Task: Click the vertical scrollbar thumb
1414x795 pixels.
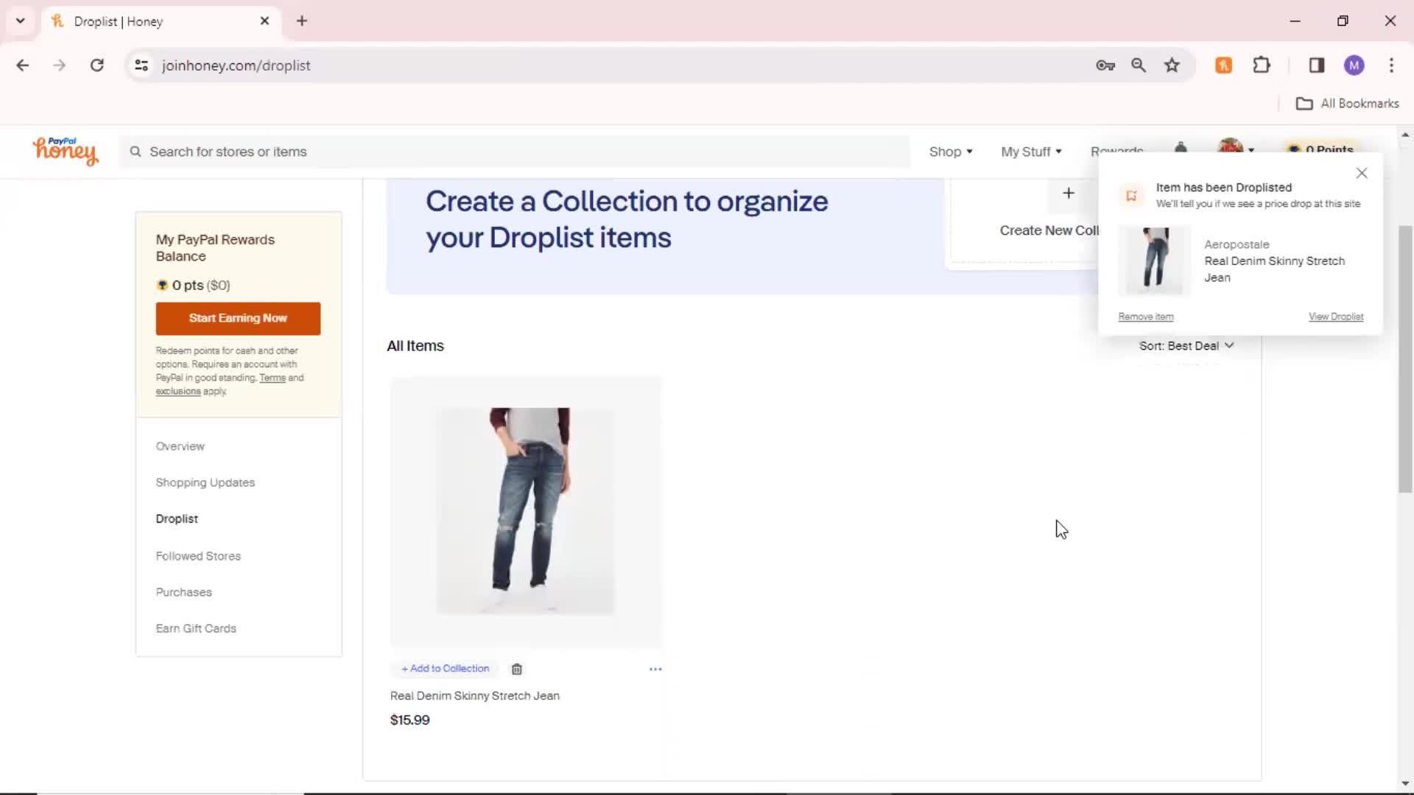Action: coord(1405,359)
